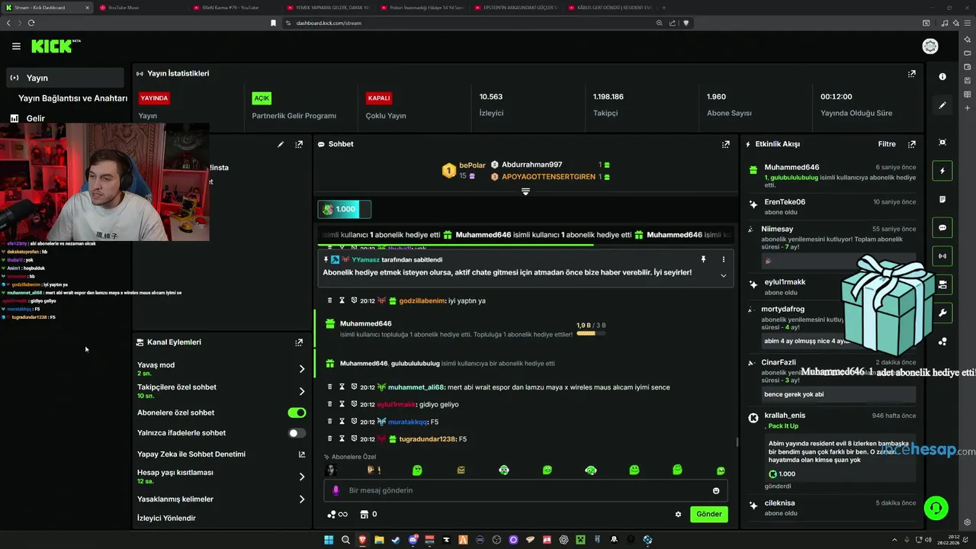Open OBS Studio from the taskbar
This screenshot has height=549, width=976.
pos(496,540)
